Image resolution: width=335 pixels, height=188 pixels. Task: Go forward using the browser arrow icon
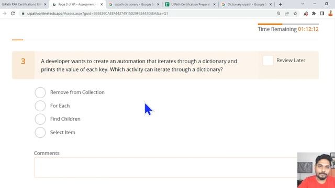pyautogui.click(x=5, y=14)
